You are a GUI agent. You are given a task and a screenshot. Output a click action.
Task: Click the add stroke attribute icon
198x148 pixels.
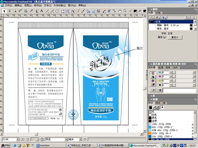click(152, 17)
